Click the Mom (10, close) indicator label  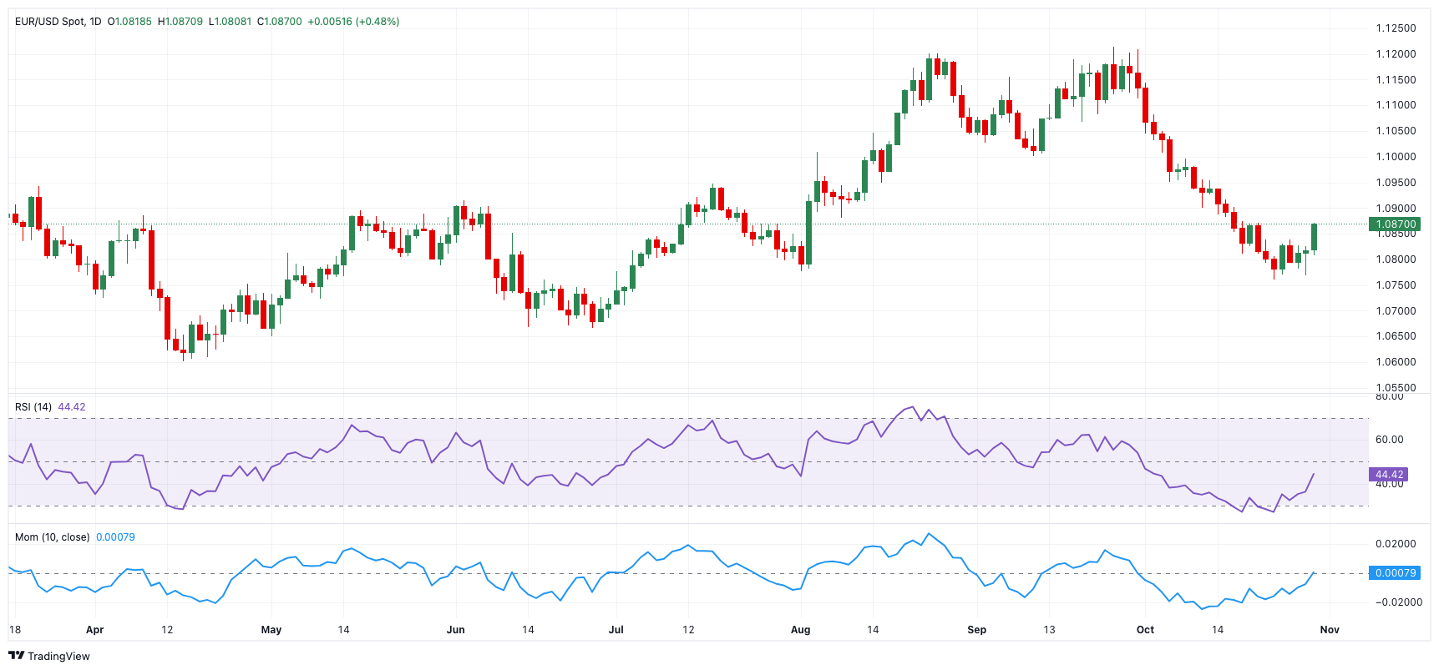click(x=52, y=537)
